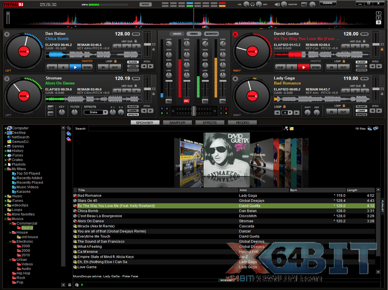
Task: Start playback on deck 2 red play button
Action: pyautogui.click(x=304, y=67)
